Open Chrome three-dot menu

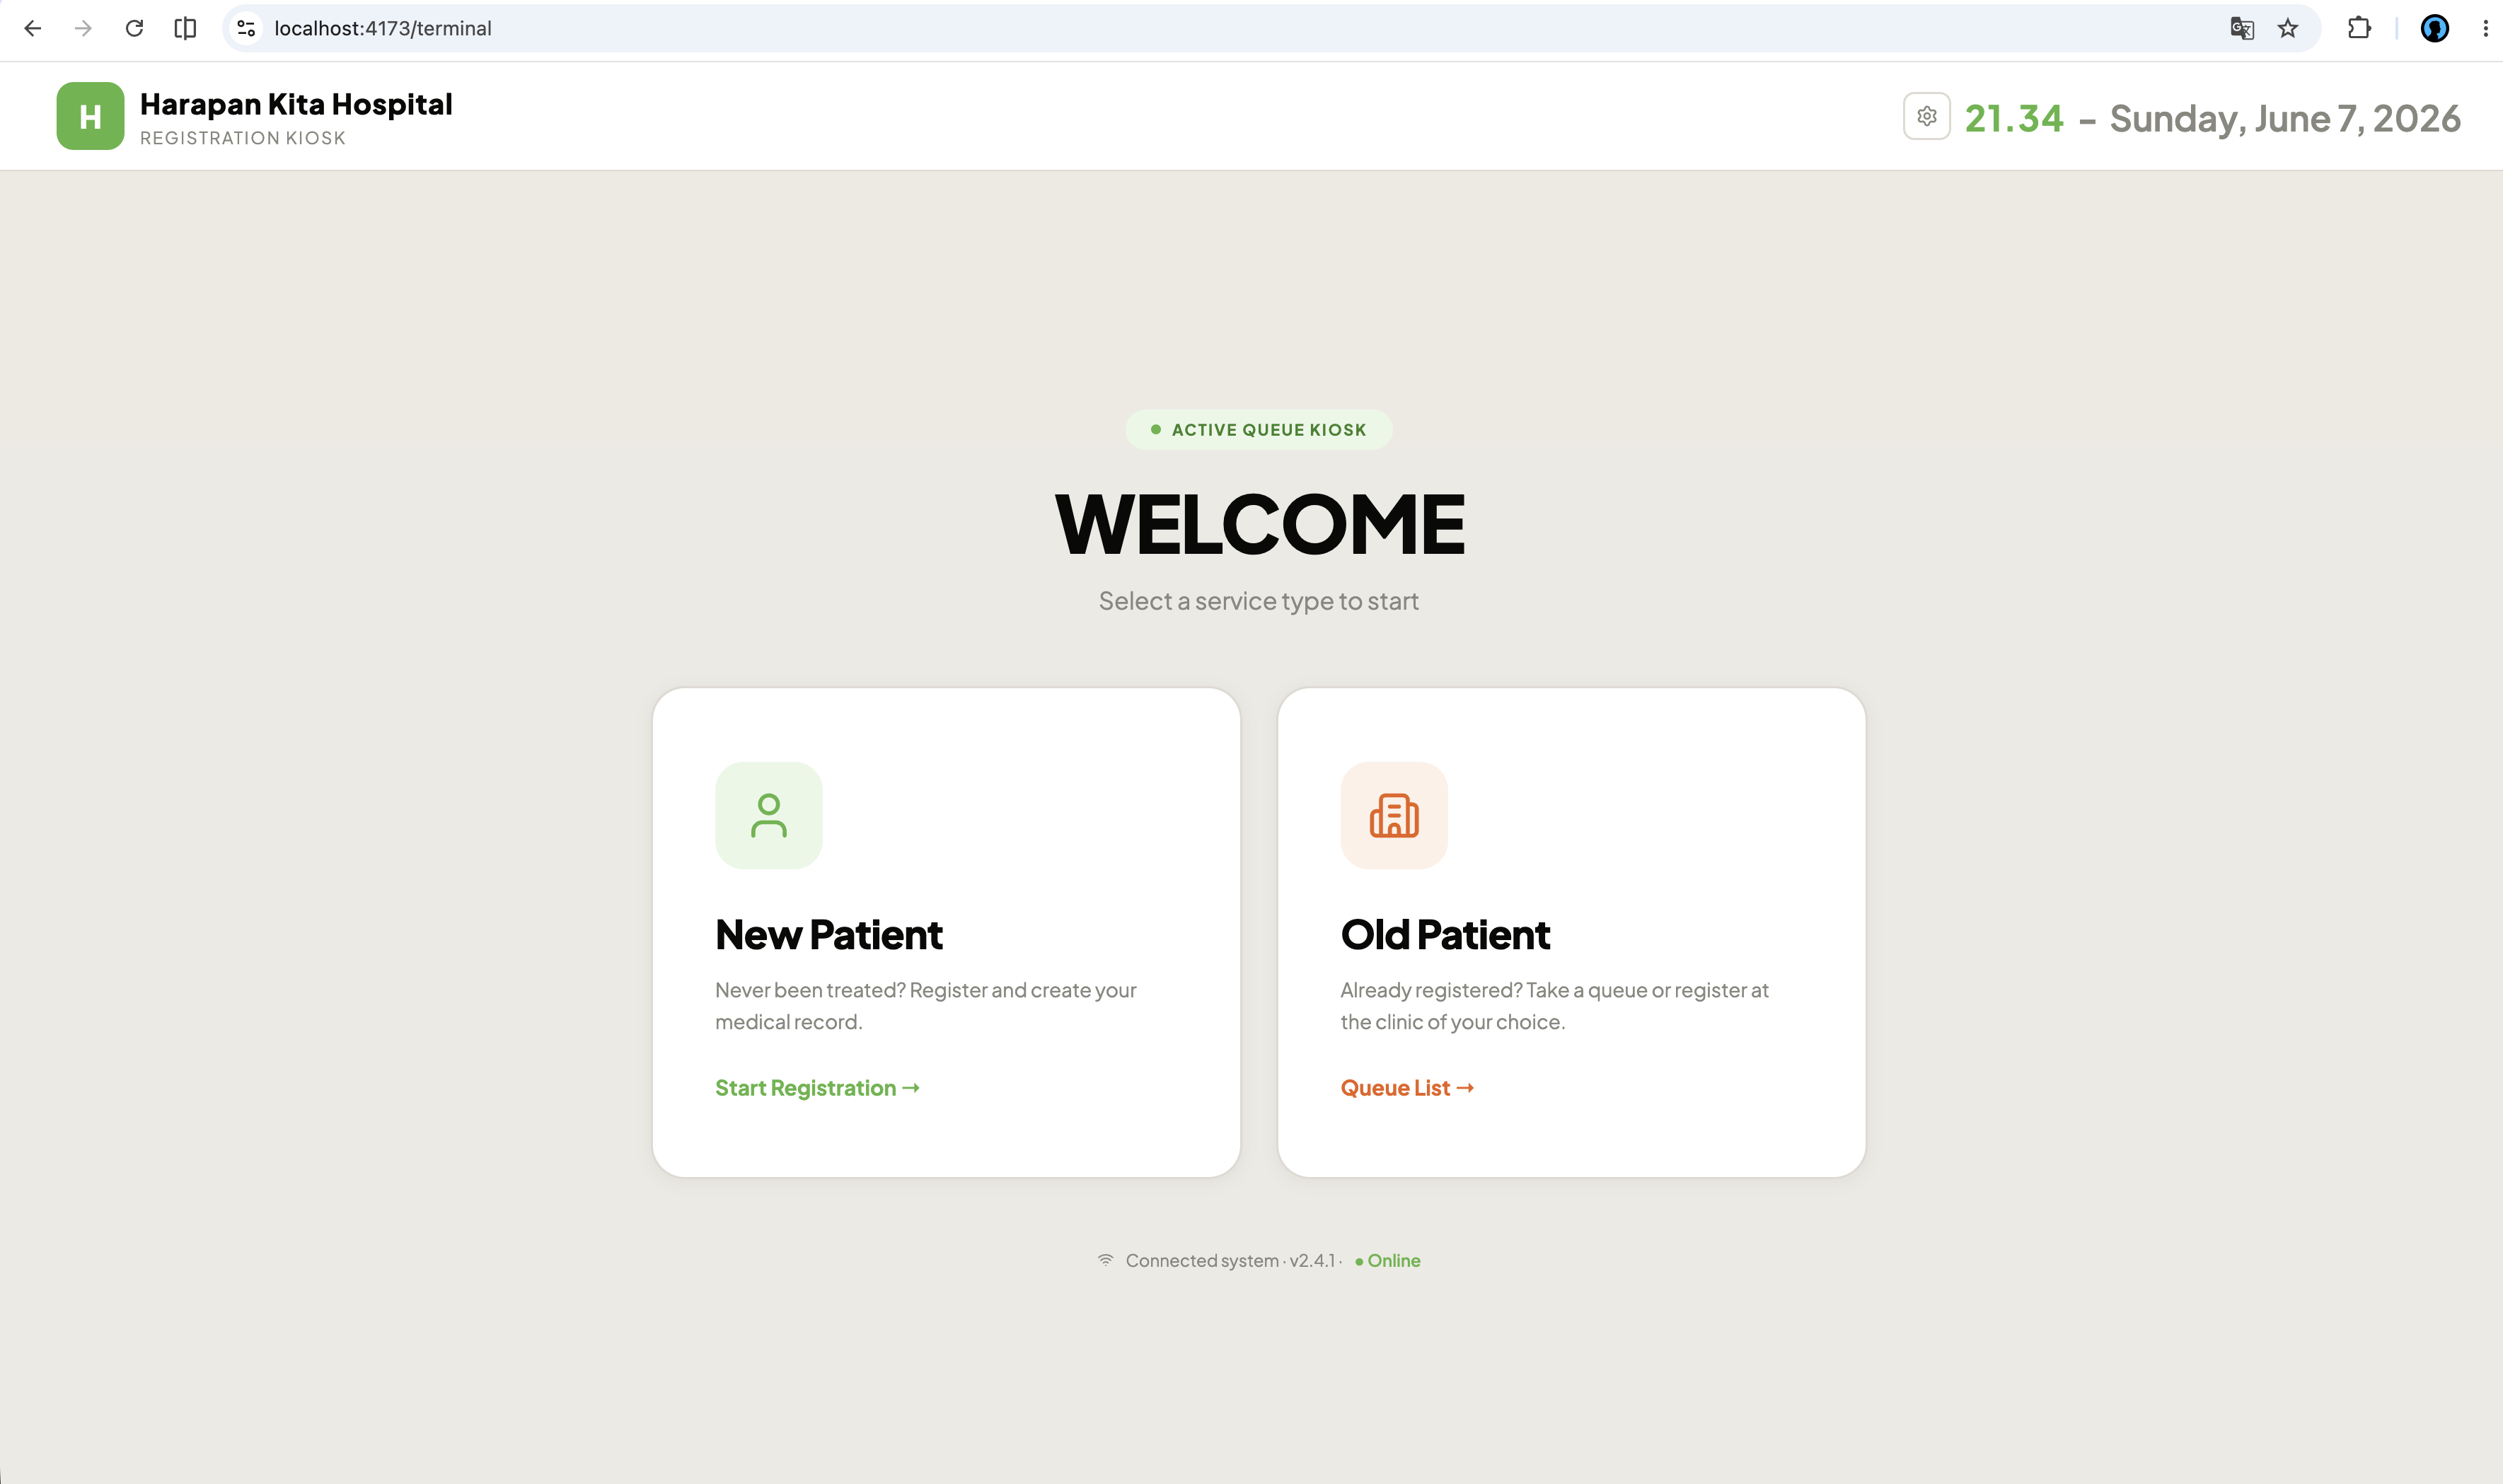2485,28
